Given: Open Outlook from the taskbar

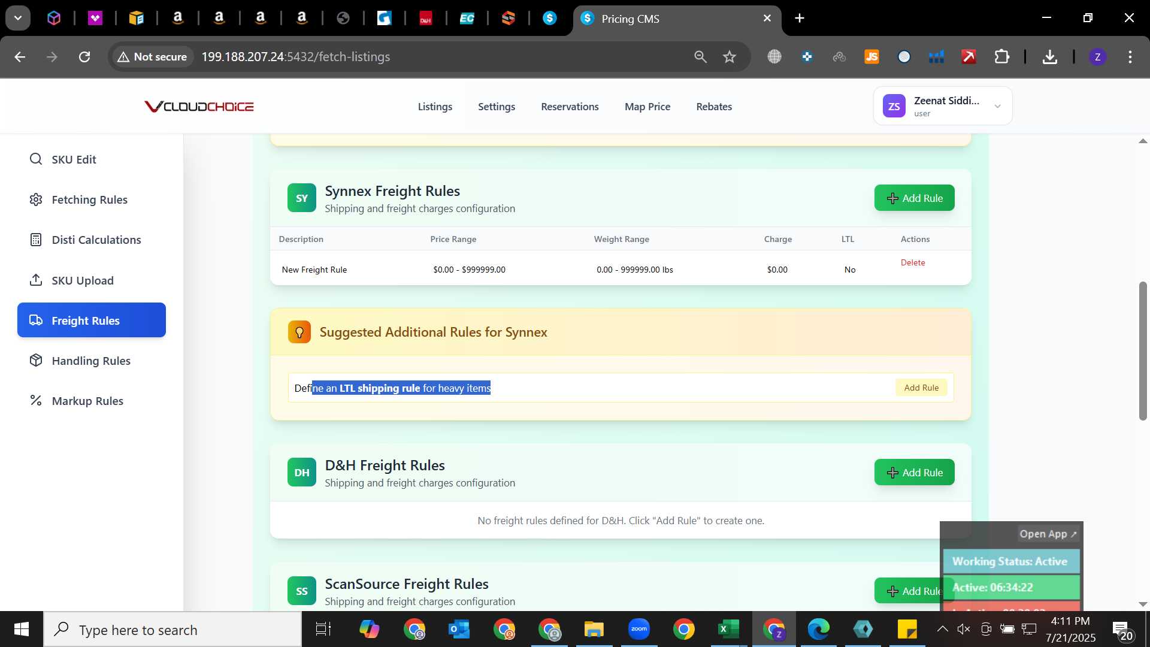Looking at the screenshot, I should coord(459,630).
